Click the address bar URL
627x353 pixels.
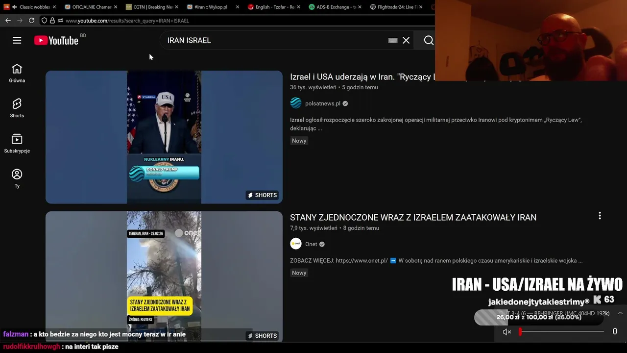point(127,21)
